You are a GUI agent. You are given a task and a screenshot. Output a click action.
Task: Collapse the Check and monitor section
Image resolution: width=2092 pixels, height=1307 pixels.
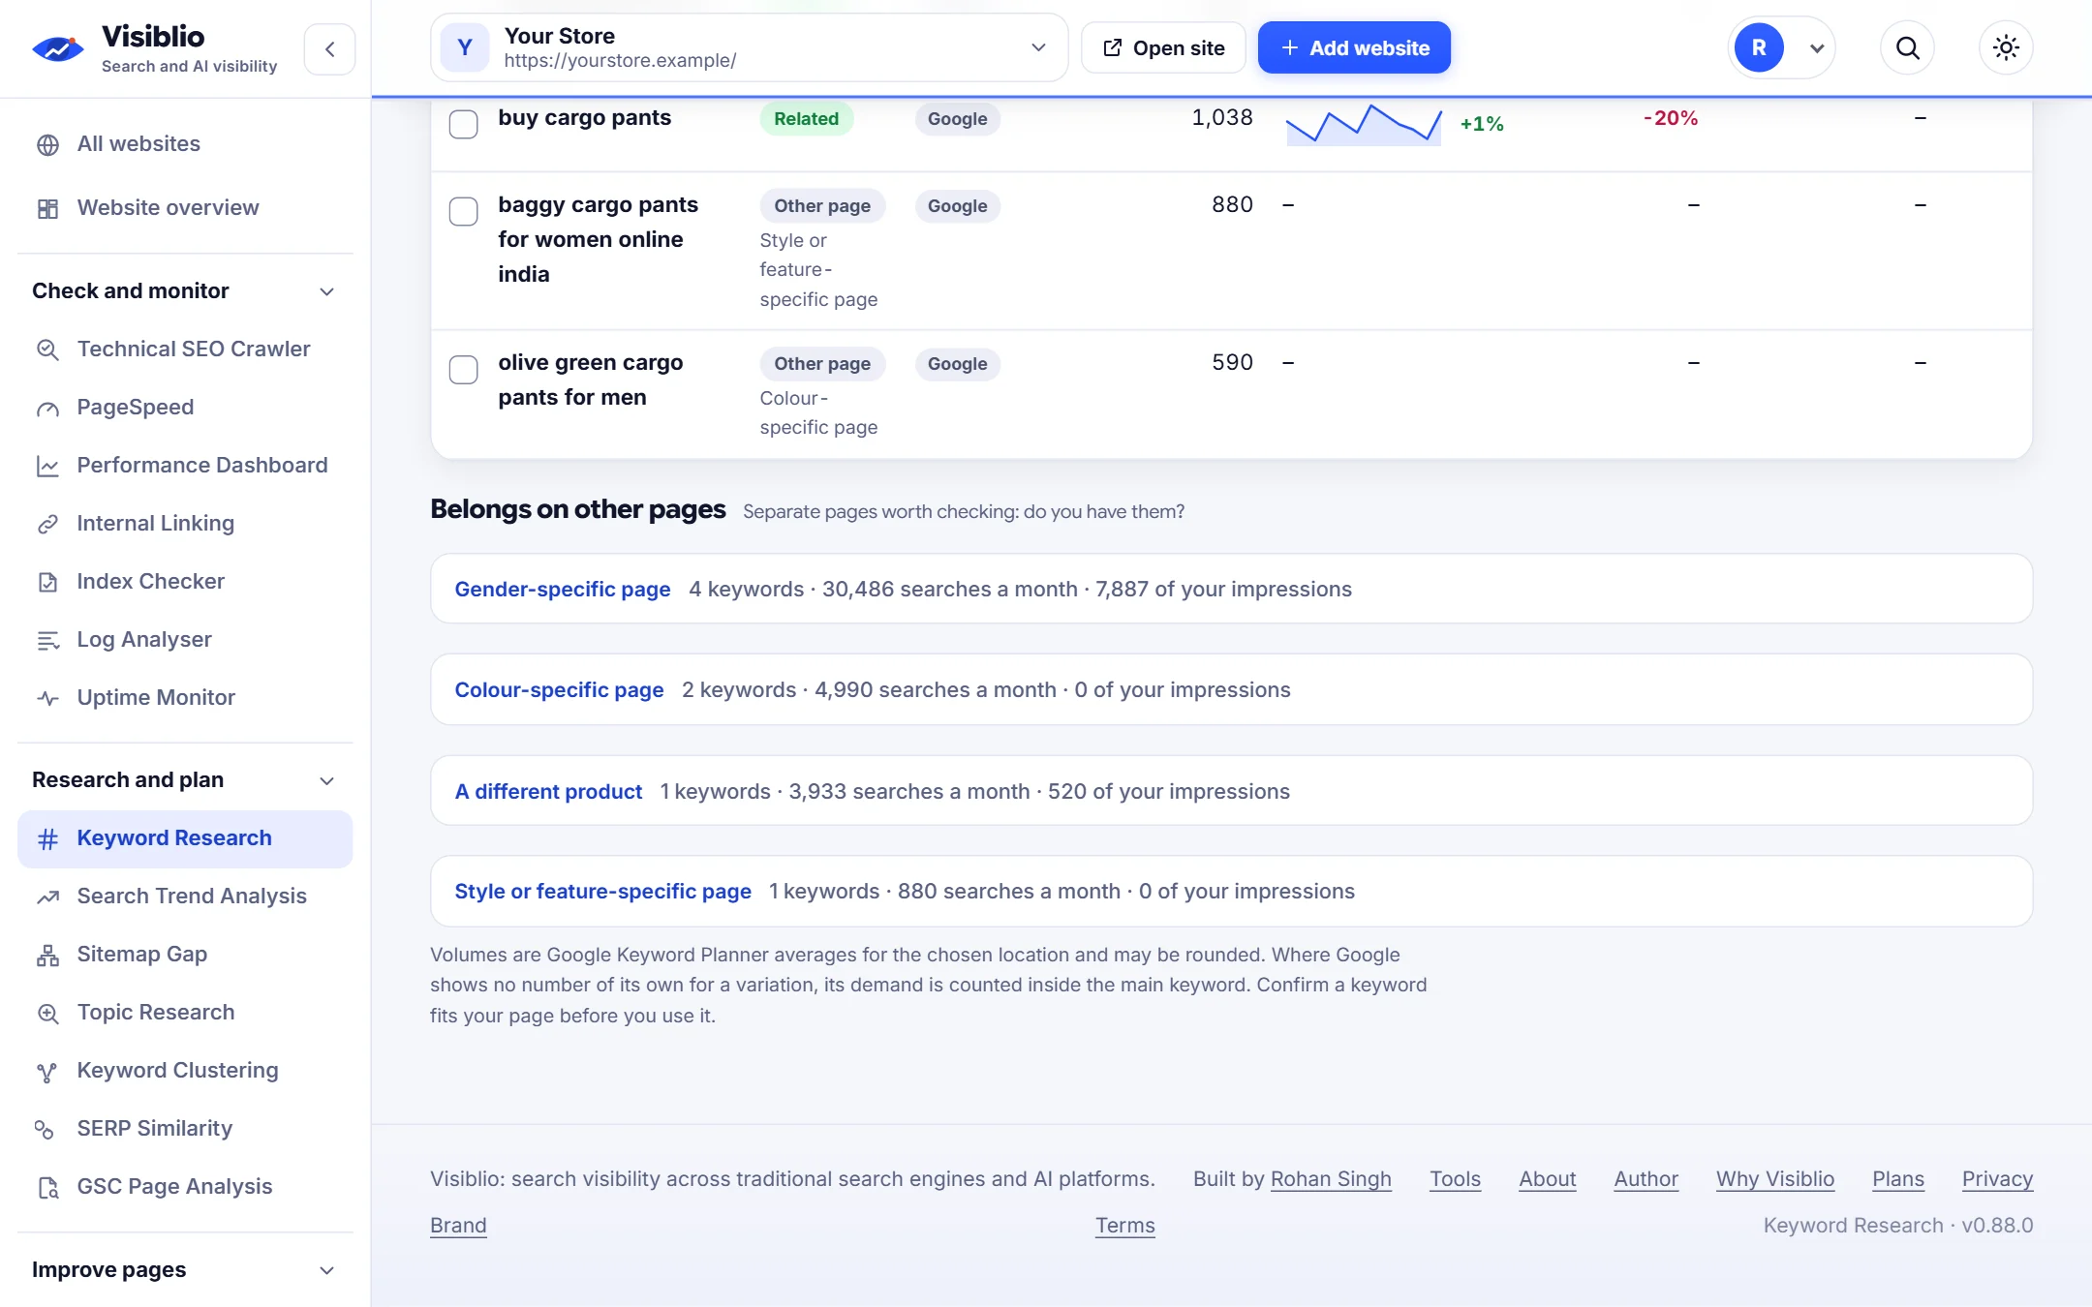[185, 291]
